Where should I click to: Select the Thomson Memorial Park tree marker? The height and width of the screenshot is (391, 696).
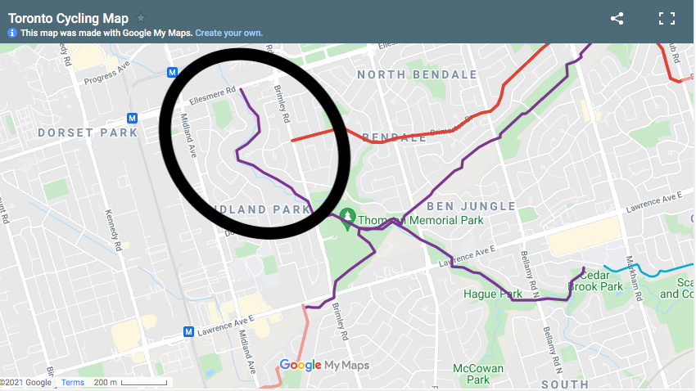click(347, 218)
